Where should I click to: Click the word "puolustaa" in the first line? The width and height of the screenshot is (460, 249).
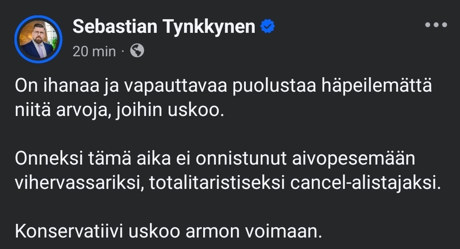point(275,87)
